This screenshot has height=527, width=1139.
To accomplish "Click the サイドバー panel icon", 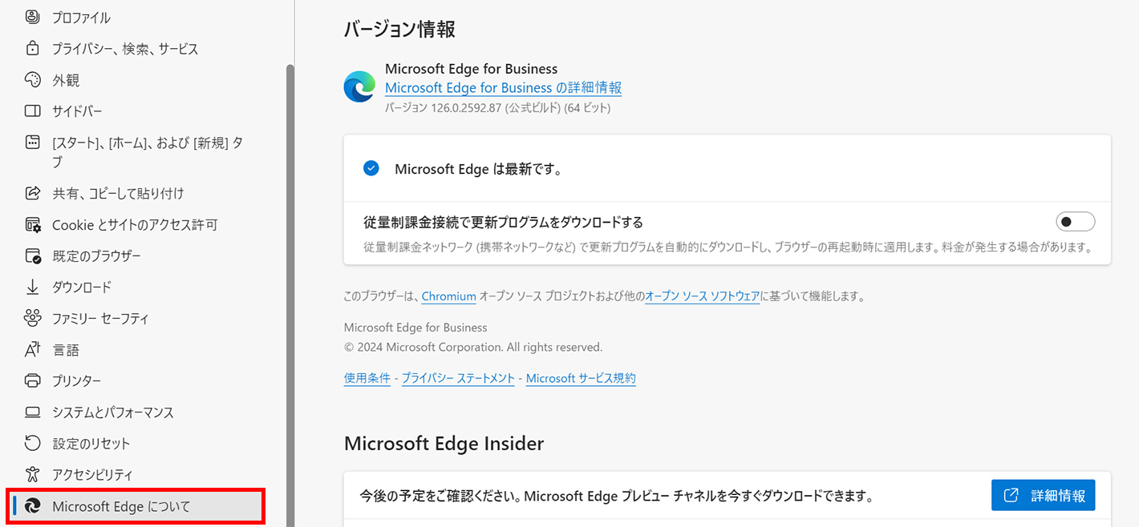I will tap(32, 111).
